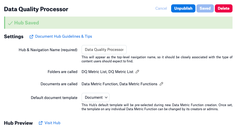Screen dimensions: 243x128
Task: Click the Data Quality Processor page heading
Action: pos(36,9)
